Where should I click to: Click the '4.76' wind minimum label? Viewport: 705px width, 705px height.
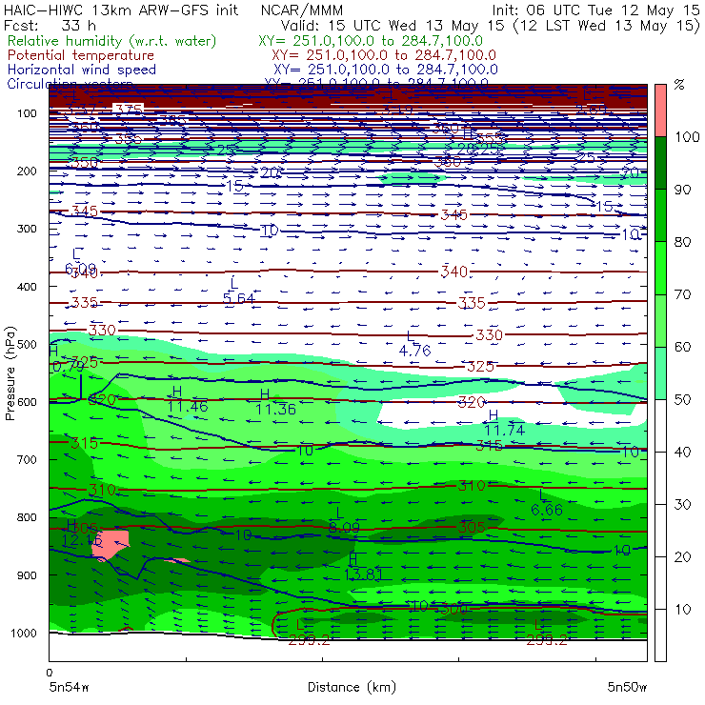point(414,351)
